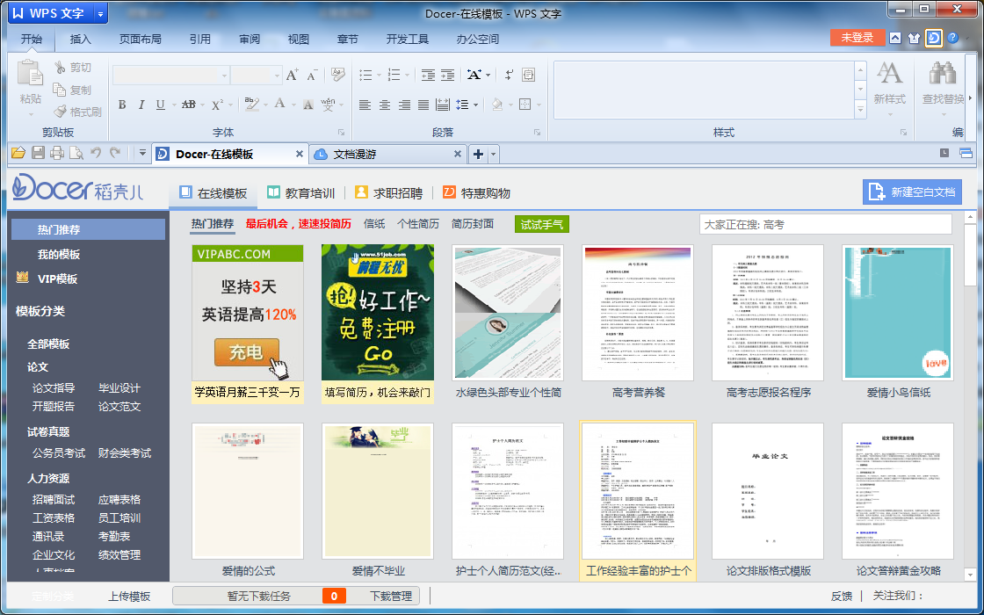Viewport: 984px width, 615px height.
Task: Switch to the 插入 ribbon tab
Action: pyautogui.click(x=80, y=40)
